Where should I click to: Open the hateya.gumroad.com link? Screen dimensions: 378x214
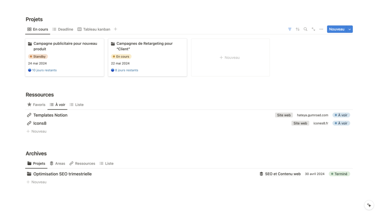click(313, 115)
